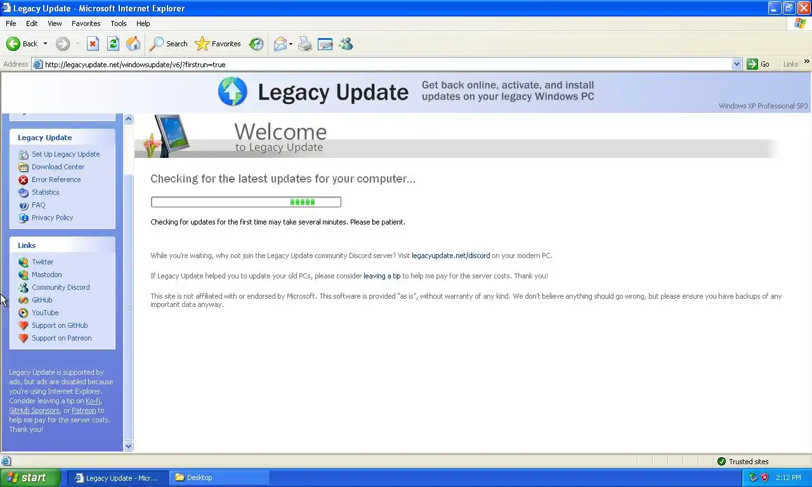This screenshot has width=812, height=487.
Task: Click the red Error Reference icon
Action: 23,179
